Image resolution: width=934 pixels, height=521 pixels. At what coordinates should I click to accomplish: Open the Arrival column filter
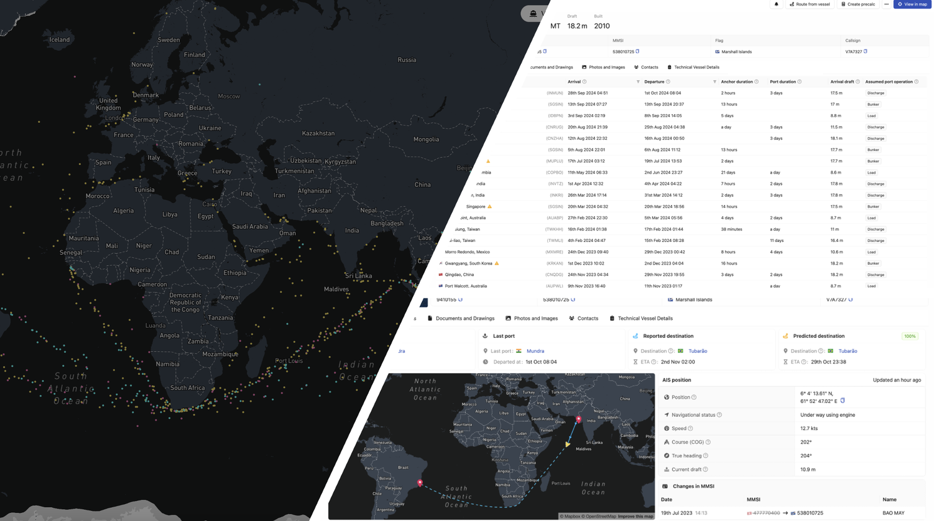pos(638,82)
